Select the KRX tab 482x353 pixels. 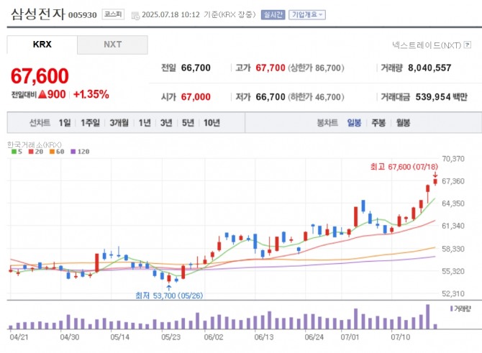coord(42,45)
